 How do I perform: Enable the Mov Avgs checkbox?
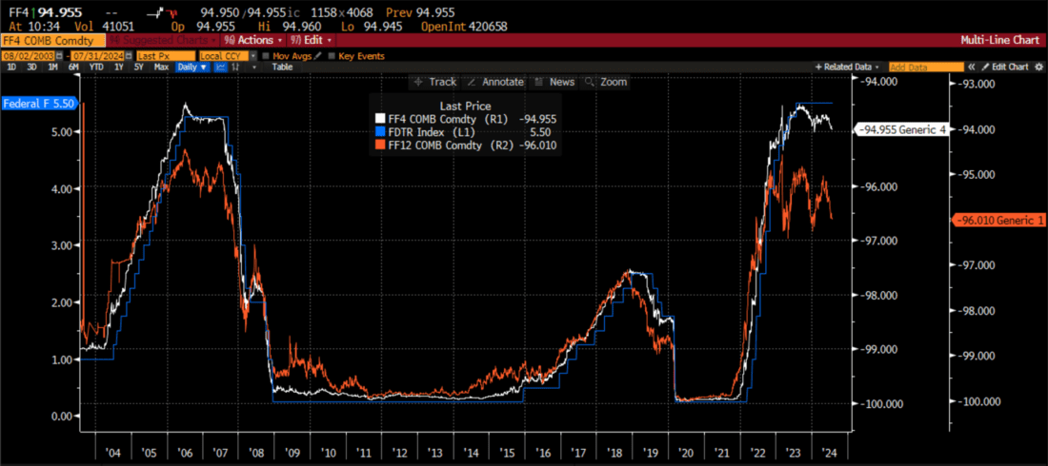coord(267,56)
